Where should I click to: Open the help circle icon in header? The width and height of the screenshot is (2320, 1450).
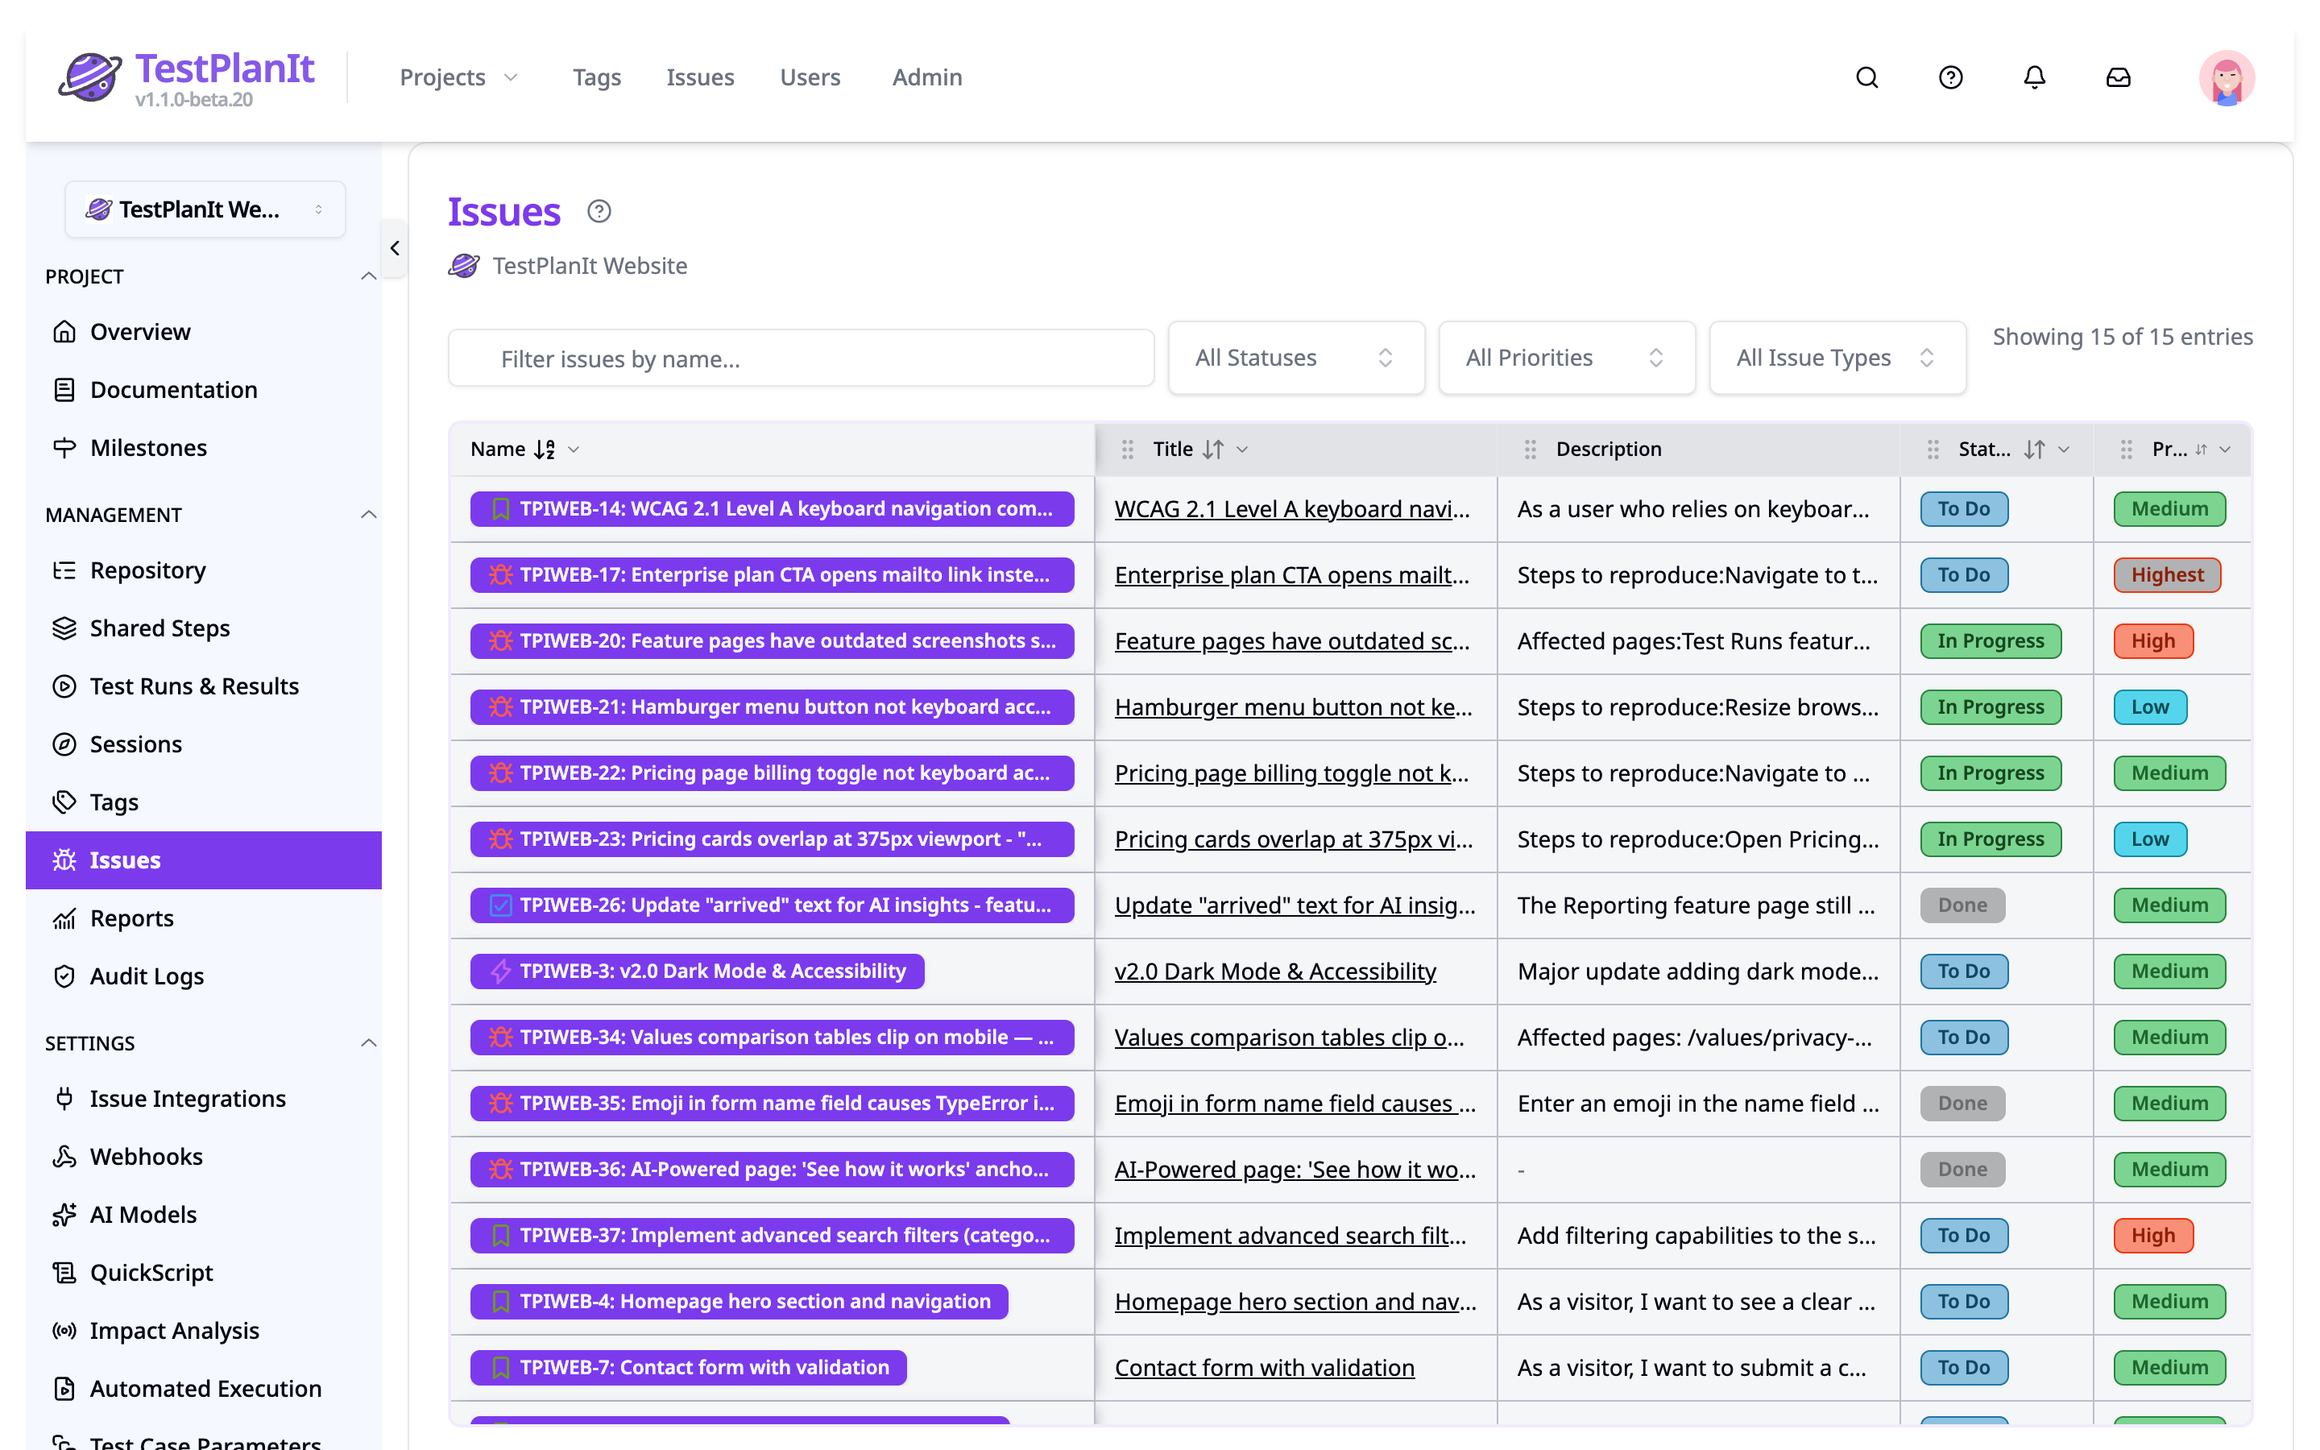[x=1951, y=77]
